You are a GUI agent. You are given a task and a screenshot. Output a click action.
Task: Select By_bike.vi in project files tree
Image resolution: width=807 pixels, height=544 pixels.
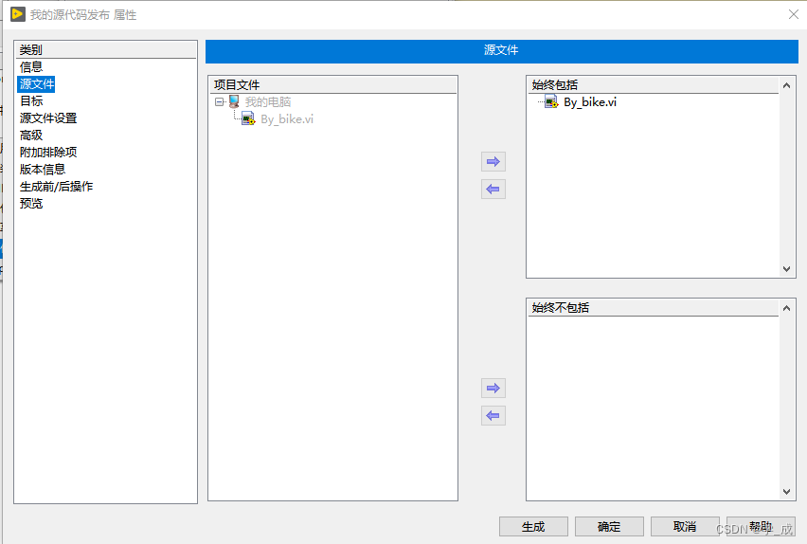[x=287, y=119]
